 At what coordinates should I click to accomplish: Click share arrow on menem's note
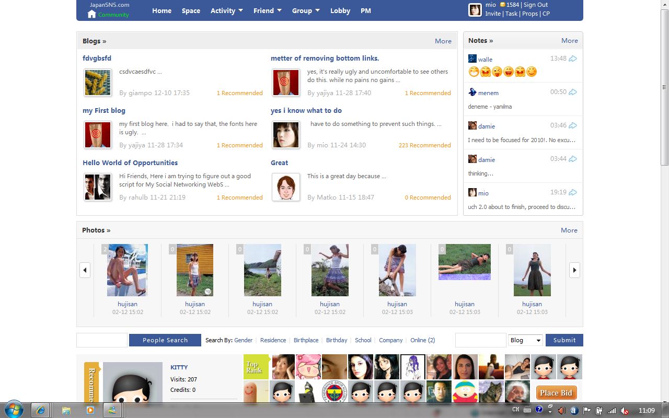click(573, 92)
